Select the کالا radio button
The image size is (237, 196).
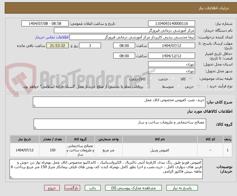point(191,78)
